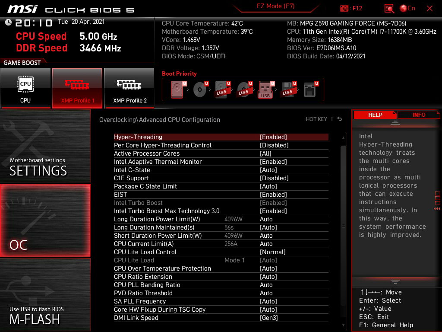
Task: Change language via the En globe icon
Action: 407,9
